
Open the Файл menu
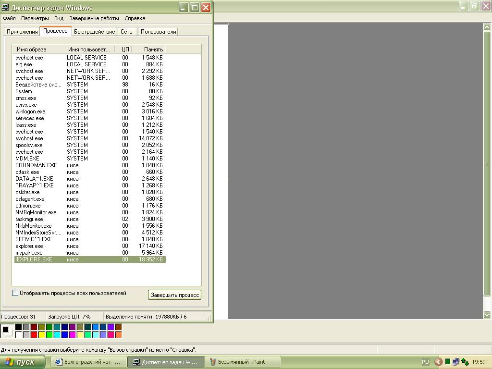click(10, 18)
